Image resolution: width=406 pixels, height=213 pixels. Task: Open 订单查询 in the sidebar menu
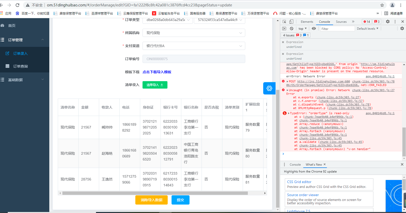(21, 66)
